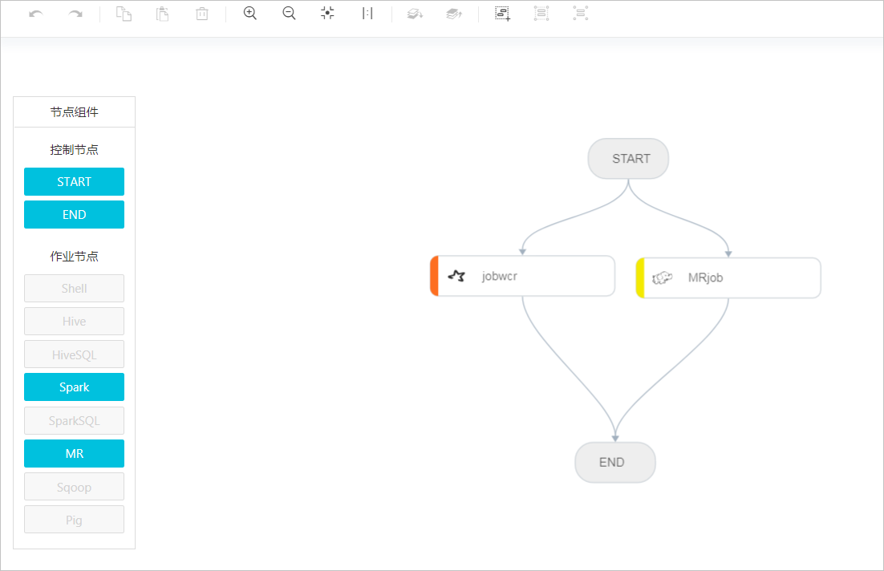Click the ungroup nodes icon
Image resolution: width=884 pixels, height=571 pixels.
point(581,14)
